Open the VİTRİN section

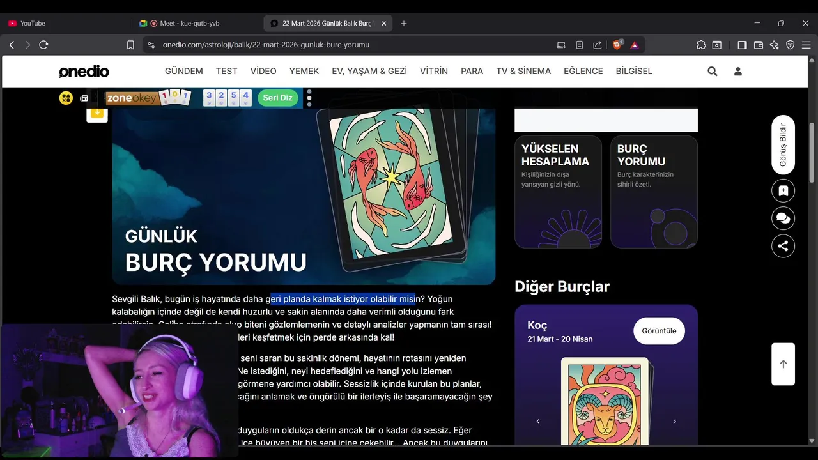(434, 71)
